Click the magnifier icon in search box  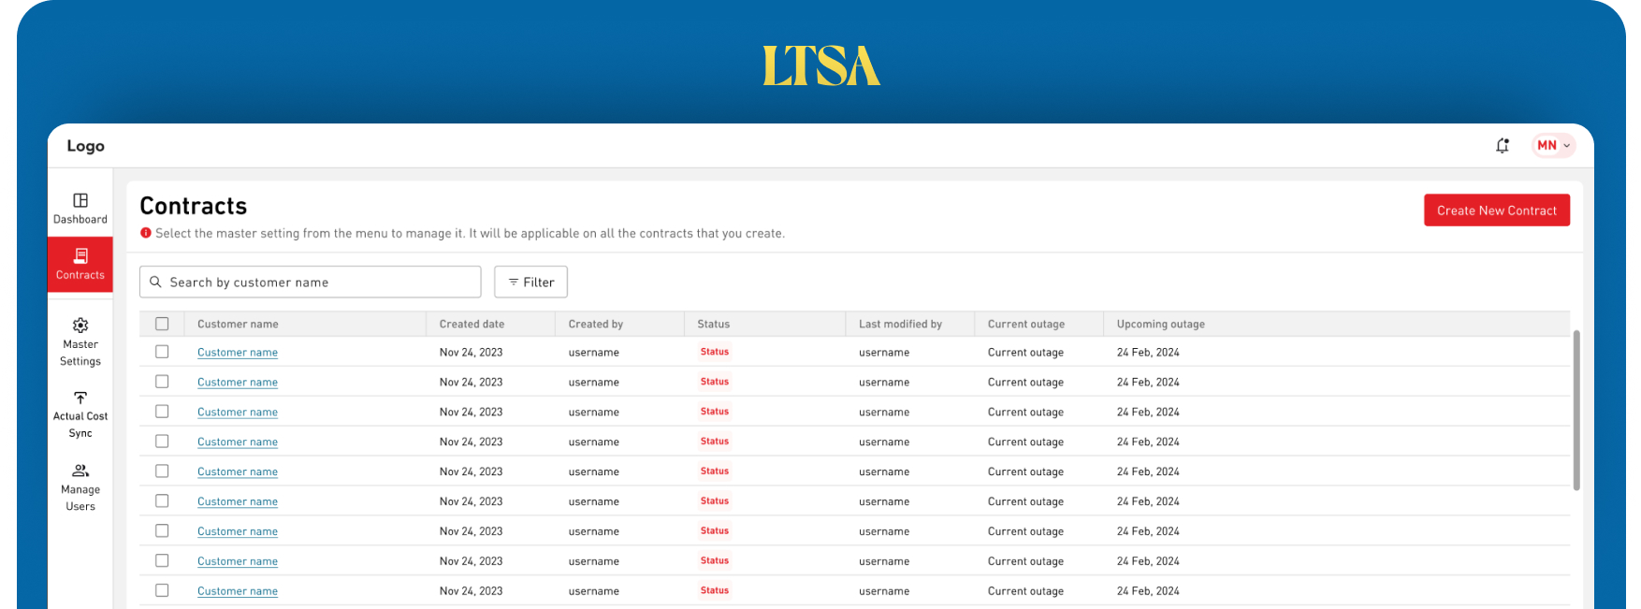click(155, 282)
